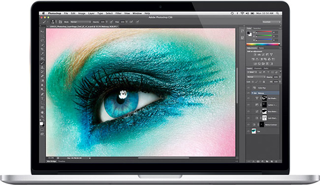Add a Photo Filter adjustment
This screenshot has width=320, height=185.
(x=265, y=59)
